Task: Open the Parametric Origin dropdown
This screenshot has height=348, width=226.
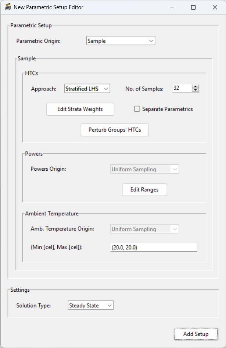Action: [x=121, y=41]
